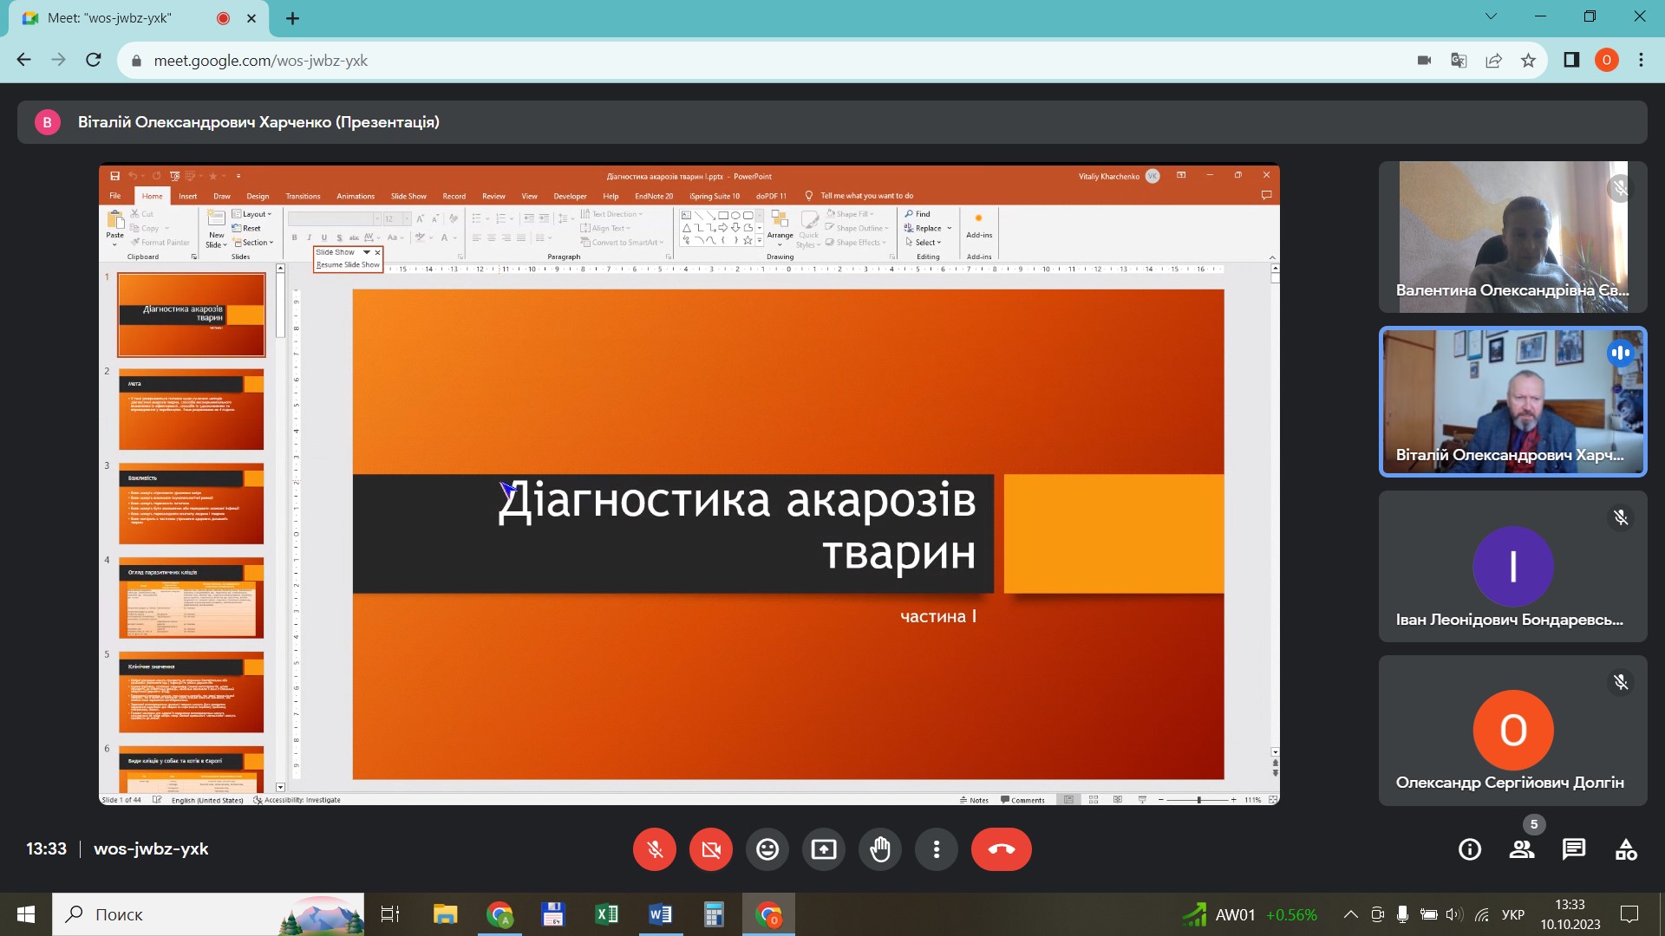
Task: Open Chrome side panel icon
Action: (x=1571, y=60)
